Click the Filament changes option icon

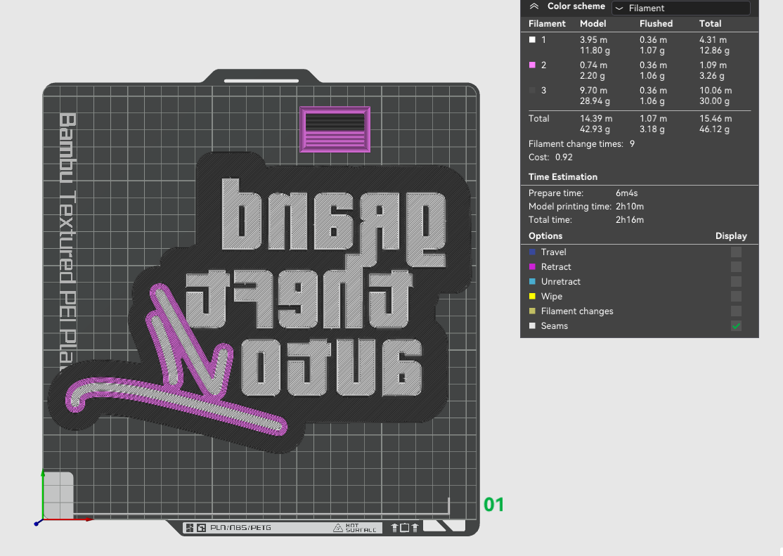pos(532,311)
